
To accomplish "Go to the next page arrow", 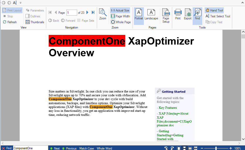I will (x=87, y=12).
